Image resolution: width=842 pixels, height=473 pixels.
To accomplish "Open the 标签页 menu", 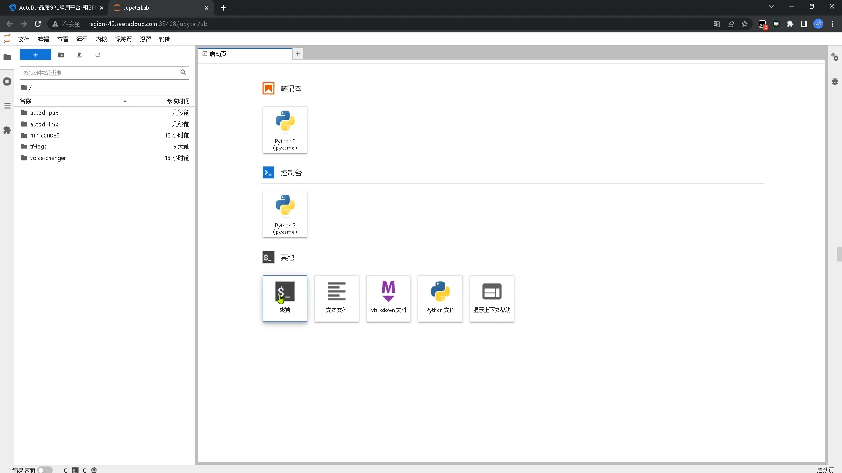I will [x=123, y=39].
